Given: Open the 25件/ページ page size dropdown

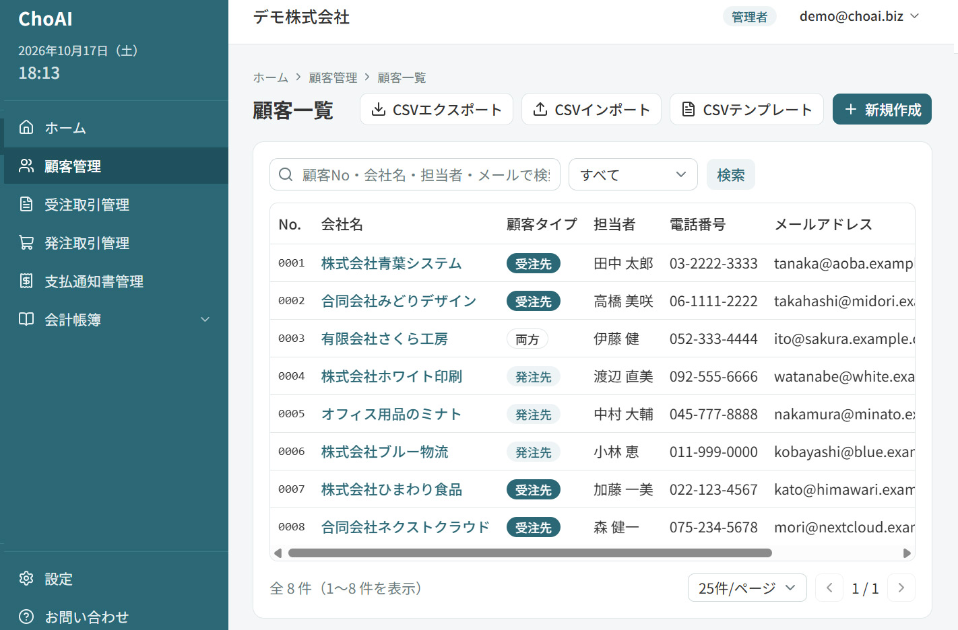Looking at the screenshot, I should 747,588.
